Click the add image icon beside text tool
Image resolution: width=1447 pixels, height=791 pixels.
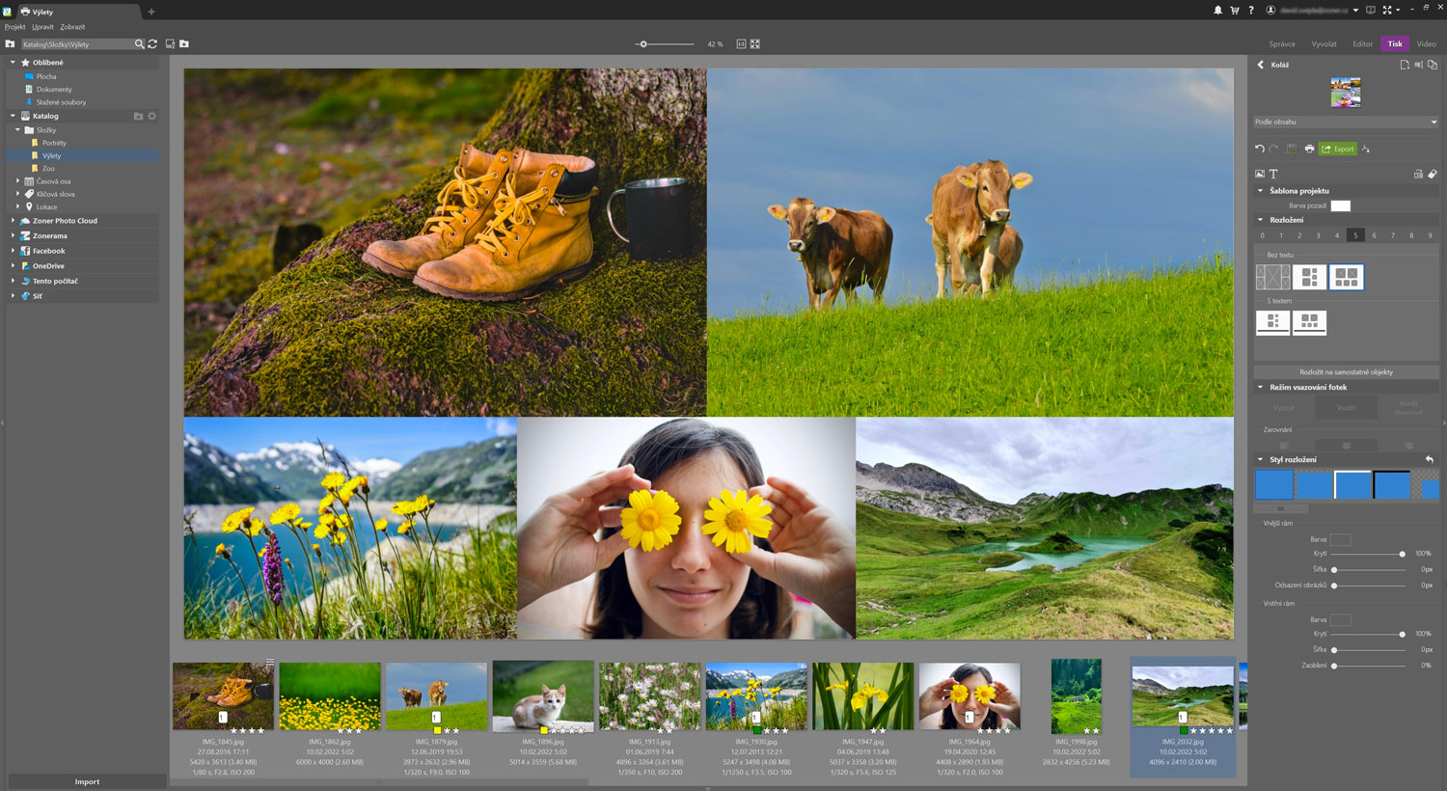coord(1260,175)
